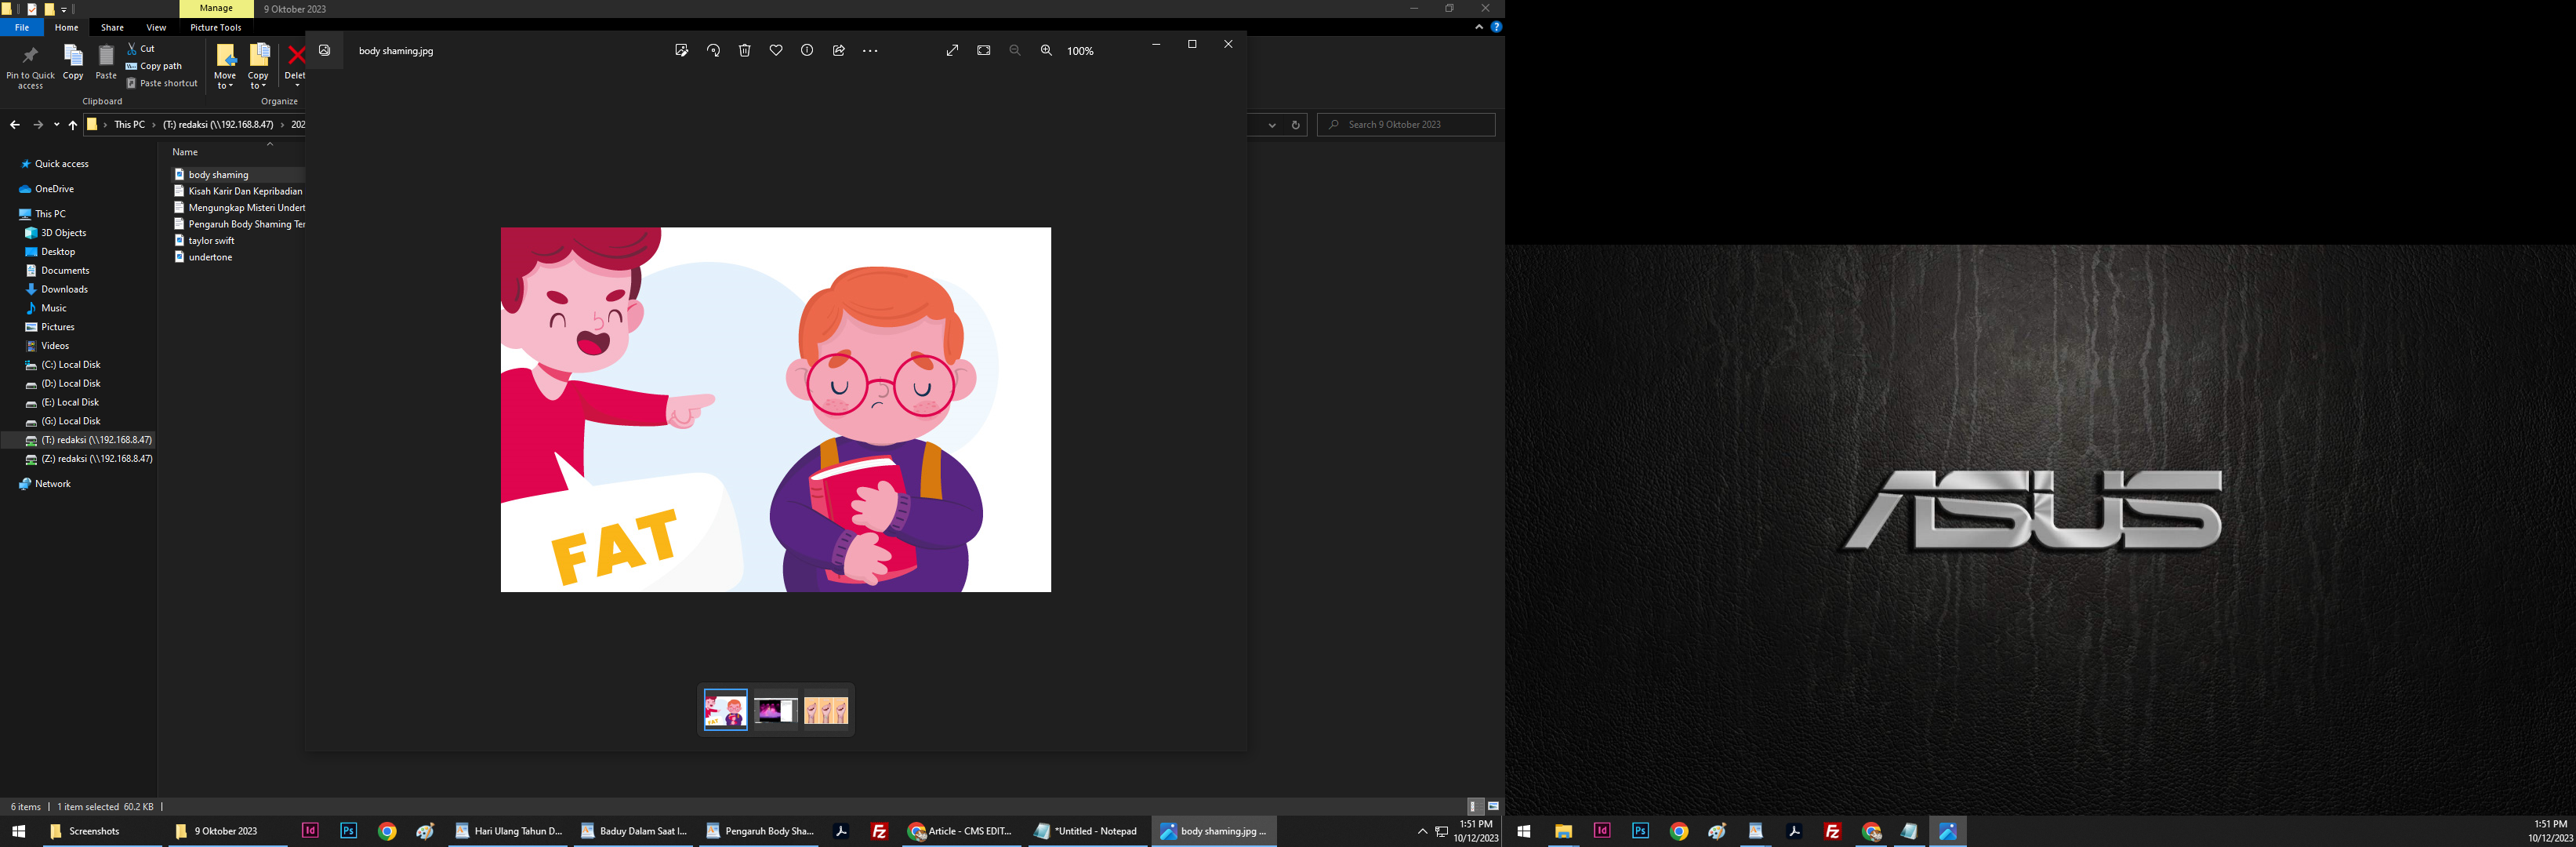Image resolution: width=2576 pixels, height=847 pixels.
Task: Click Paste shortcut in the ribbon
Action: pos(162,83)
